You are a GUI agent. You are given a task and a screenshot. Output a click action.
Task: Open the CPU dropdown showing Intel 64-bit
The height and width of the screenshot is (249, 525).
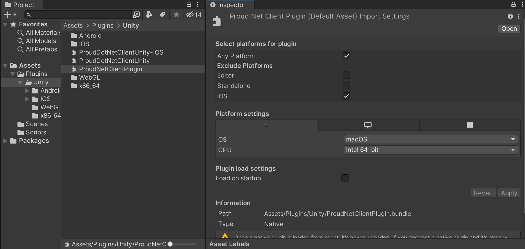tap(431, 150)
